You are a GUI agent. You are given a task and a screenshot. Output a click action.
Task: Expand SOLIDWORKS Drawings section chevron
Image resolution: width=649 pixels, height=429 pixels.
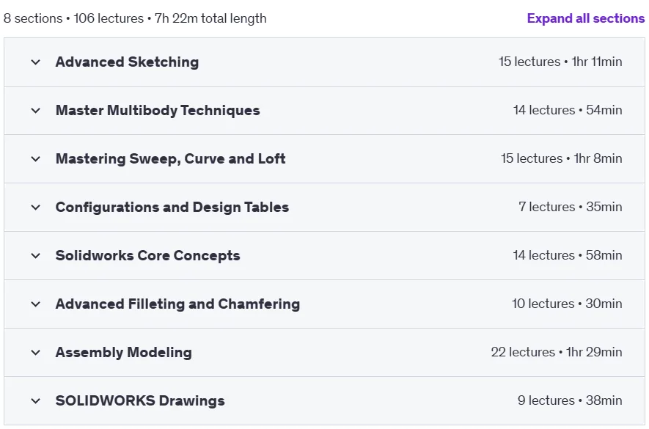click(x=36, y=401)
